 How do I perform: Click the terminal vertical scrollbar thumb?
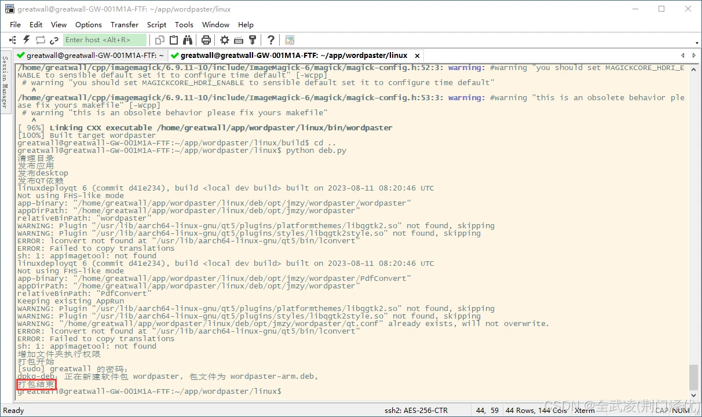point(693,377)
